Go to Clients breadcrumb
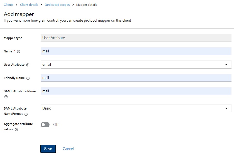The height and width of the screenshot is (155, 234). 9,5
